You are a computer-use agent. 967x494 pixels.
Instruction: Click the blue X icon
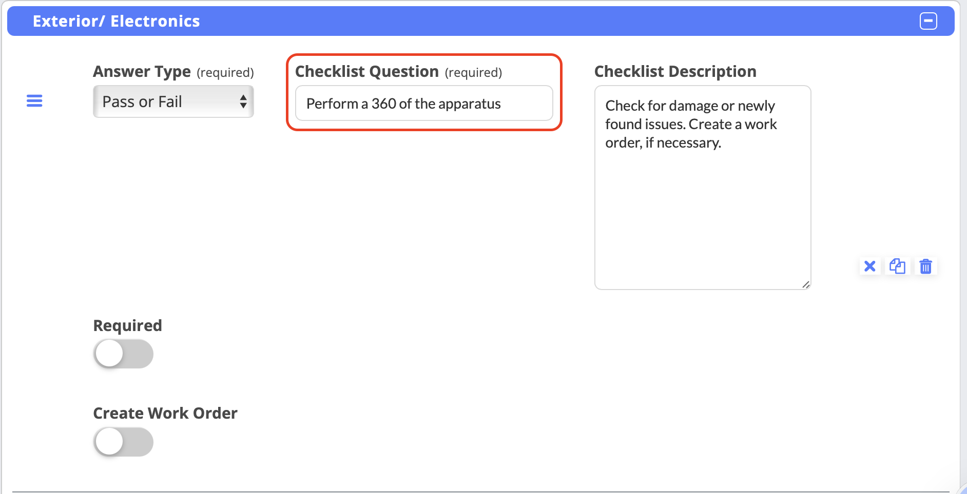click(869, 266)
